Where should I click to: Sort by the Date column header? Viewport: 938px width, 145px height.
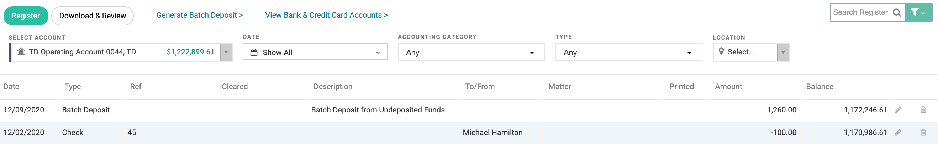11,87
